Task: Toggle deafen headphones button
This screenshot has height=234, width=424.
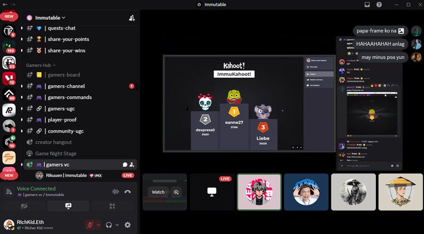Action: 108,225
